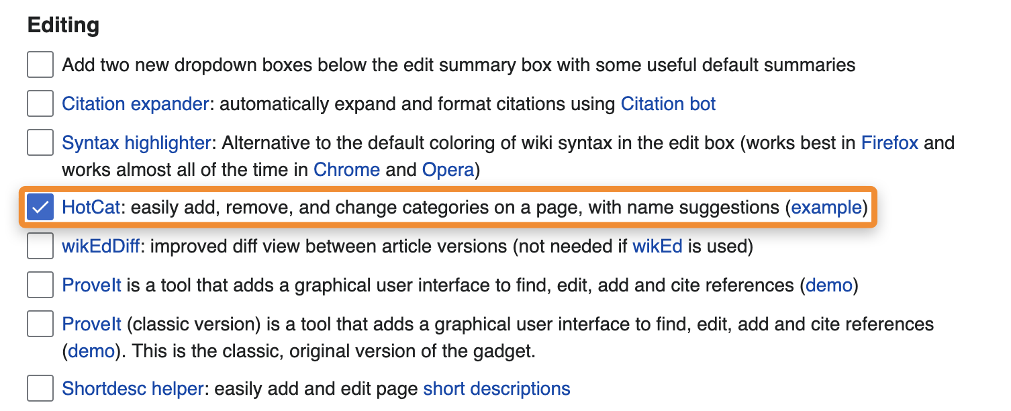The width and height of the screenshot is (1011, 411).
Task: Open the short descriptions link
Action: tap(497, 389)
